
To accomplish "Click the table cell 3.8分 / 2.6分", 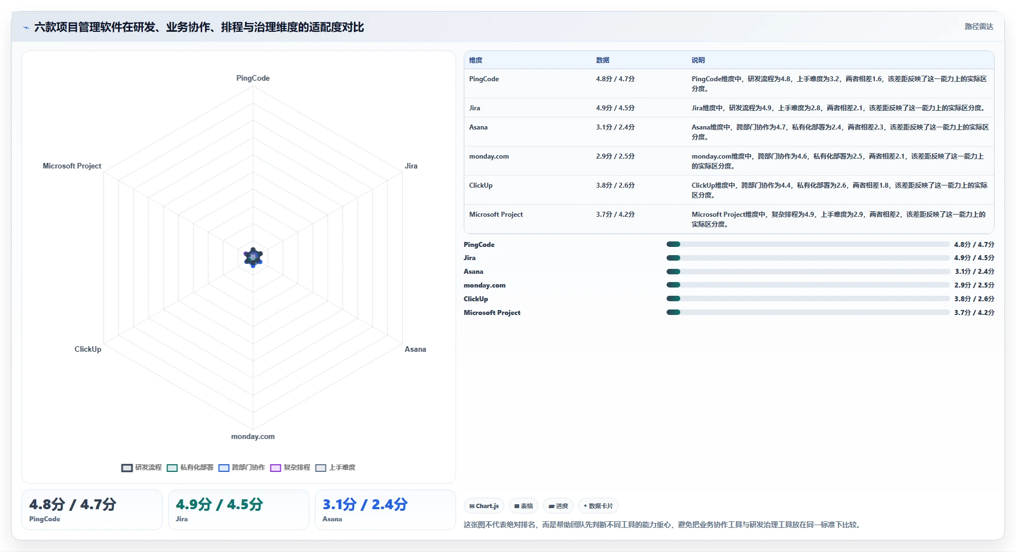I will click(615, 185).
